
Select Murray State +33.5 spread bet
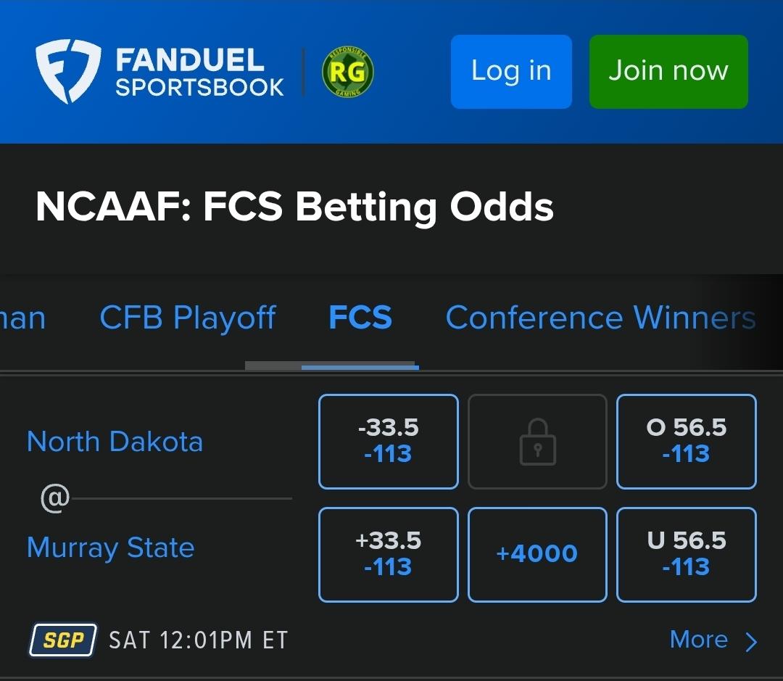389,554
